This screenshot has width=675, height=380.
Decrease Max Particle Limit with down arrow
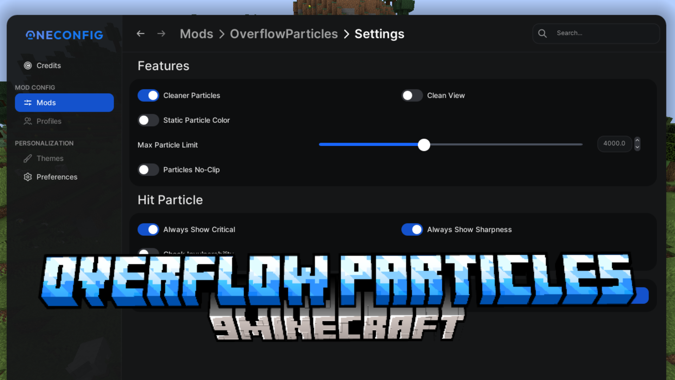click(637, 148)
